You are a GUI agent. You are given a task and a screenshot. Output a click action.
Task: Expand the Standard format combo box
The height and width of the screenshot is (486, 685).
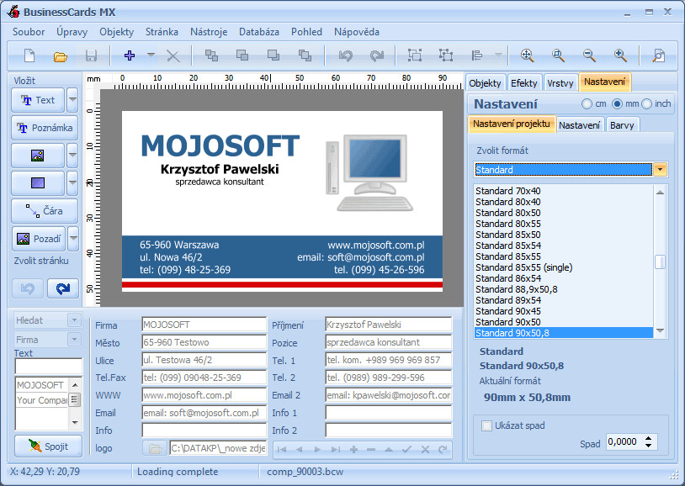coord(660,169)
